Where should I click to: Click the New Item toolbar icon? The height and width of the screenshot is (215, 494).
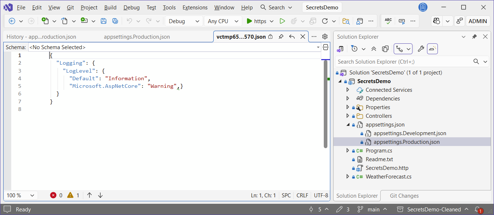pos(45,21)
